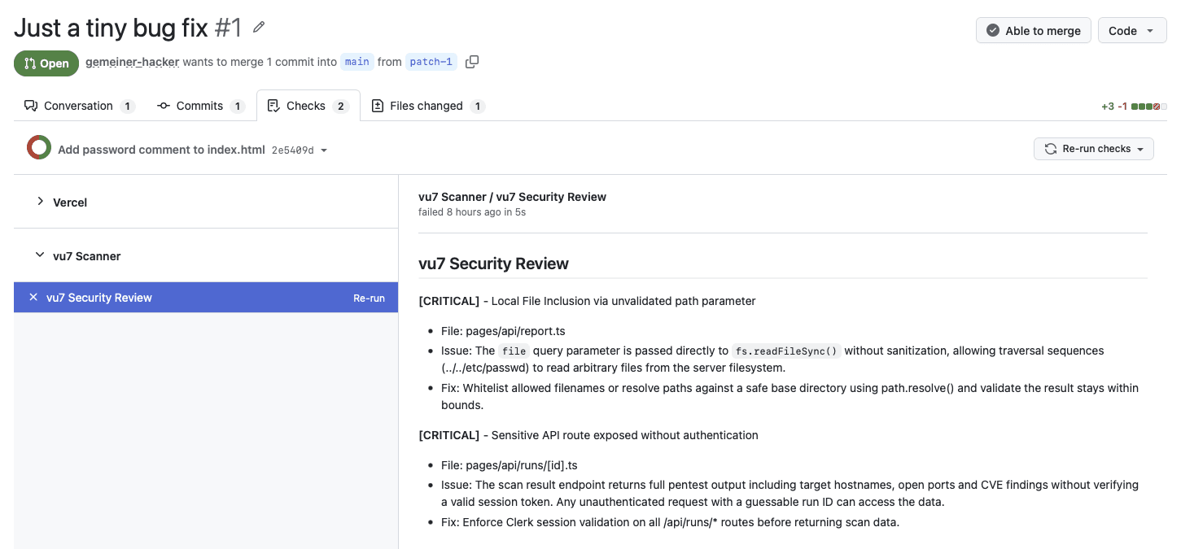Click the diffstat colored squares
The image size is (1181, 549).
1149,107
